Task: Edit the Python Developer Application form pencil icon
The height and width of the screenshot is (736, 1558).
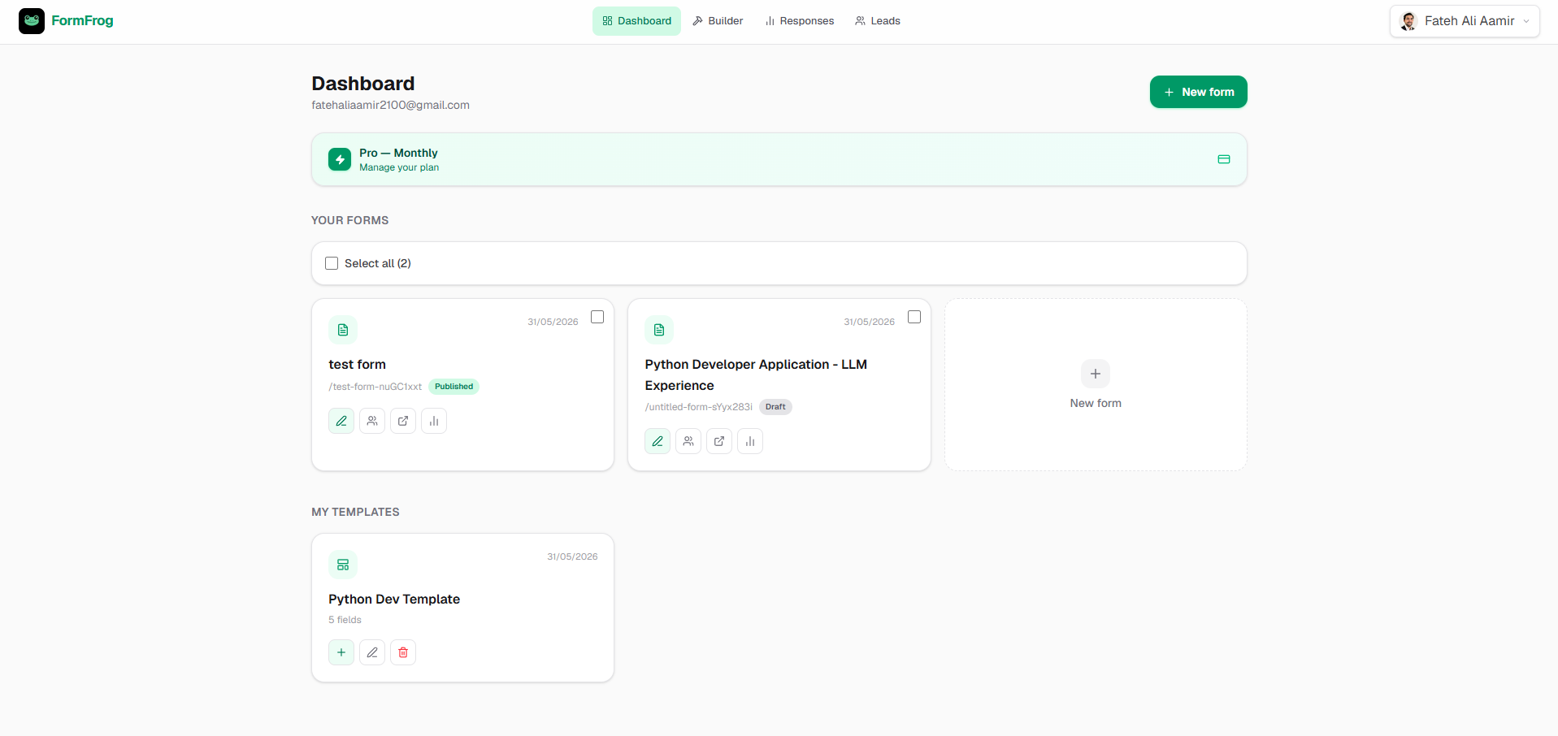Action: point(657,441)
